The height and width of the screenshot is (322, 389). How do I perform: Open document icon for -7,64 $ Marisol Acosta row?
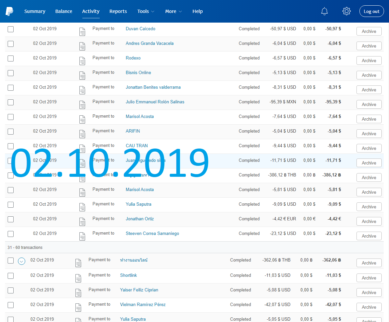click(82, 119)
